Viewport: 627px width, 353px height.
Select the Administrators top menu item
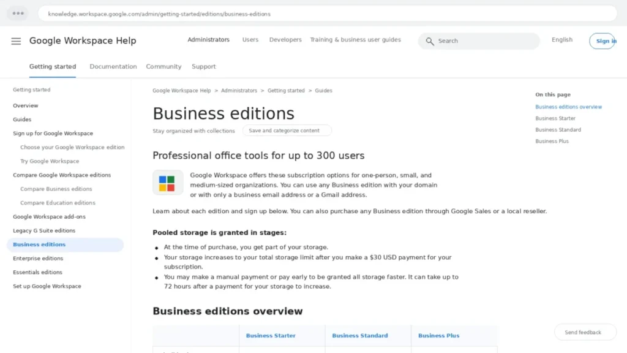(x=208, y=40)
